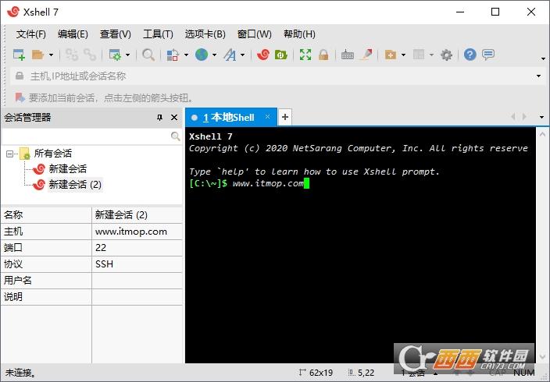Select 新建会话 (2) in session tree

pos(75,185)
